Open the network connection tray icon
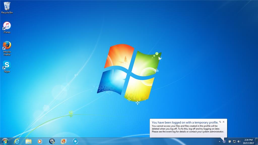The image size is (258, 145). click(x=235, y=141)
